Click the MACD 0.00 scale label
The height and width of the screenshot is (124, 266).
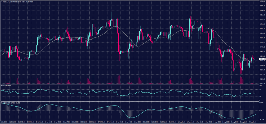click(261, 110)
